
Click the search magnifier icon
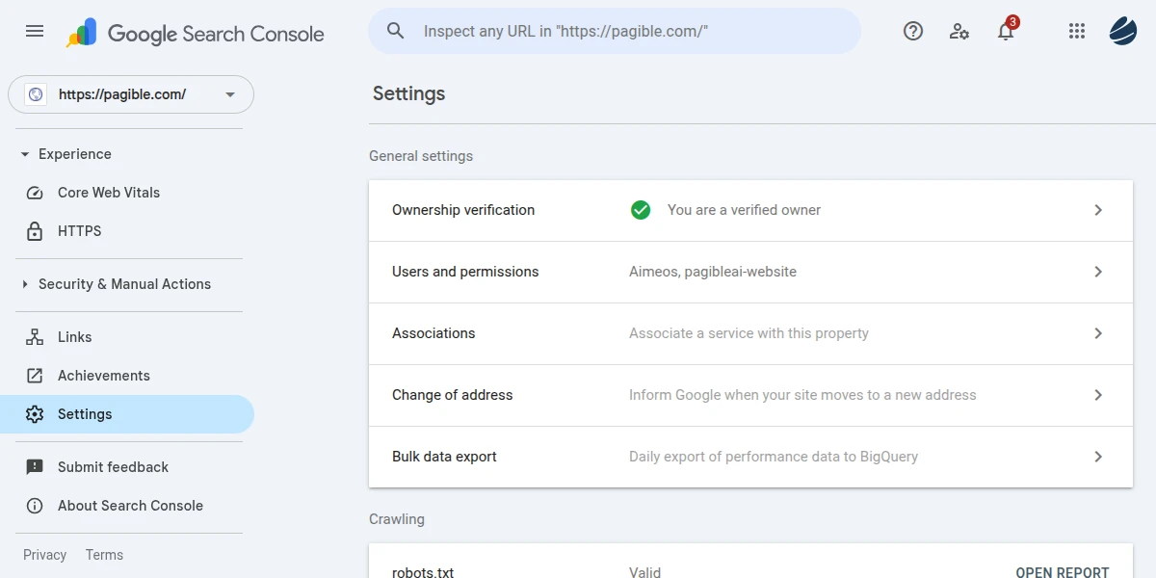396,31
